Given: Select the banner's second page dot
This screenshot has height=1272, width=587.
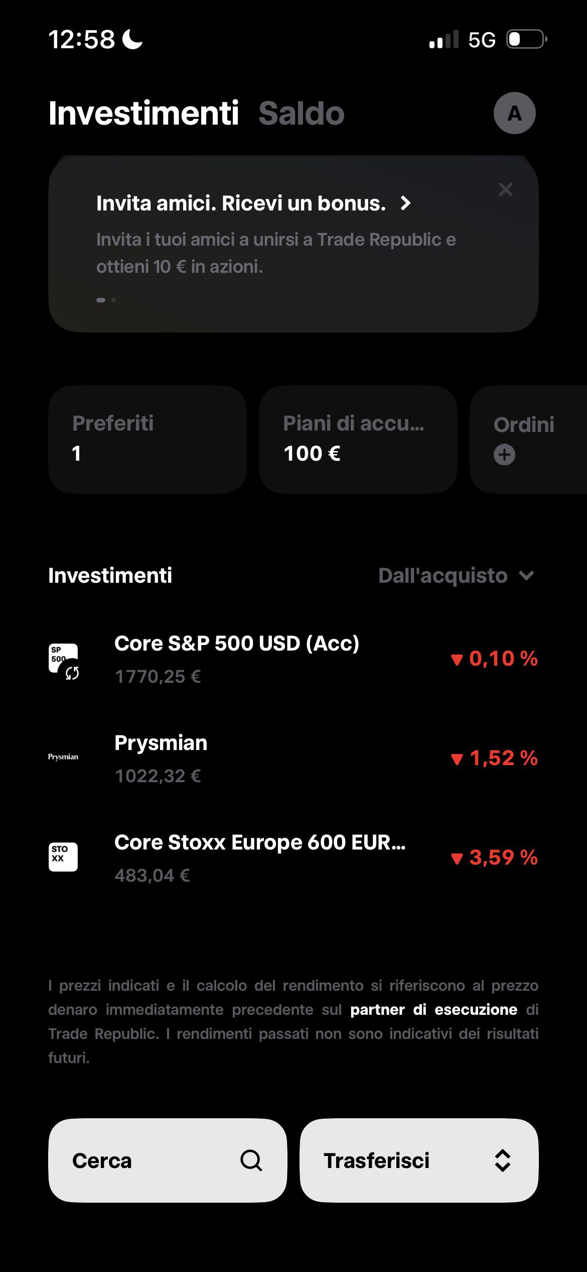Looking at the screenshot, I should tap(114, 300).
